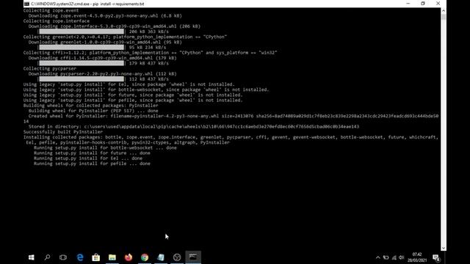Click cmd.exe icon in title bar

pyautogui.click(x=26, y=4)
